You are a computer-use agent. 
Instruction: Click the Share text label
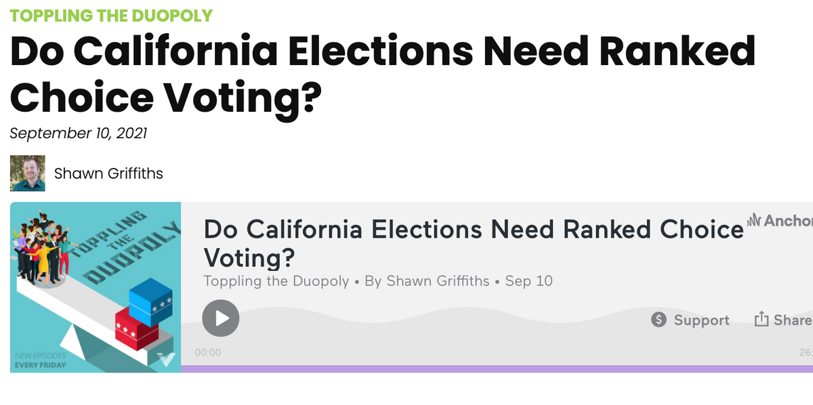[x=793, y=320]
